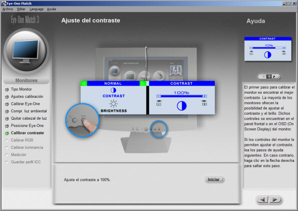Open the Editar menu
Screen dimensions: 298x211
(x=21, y=9)
